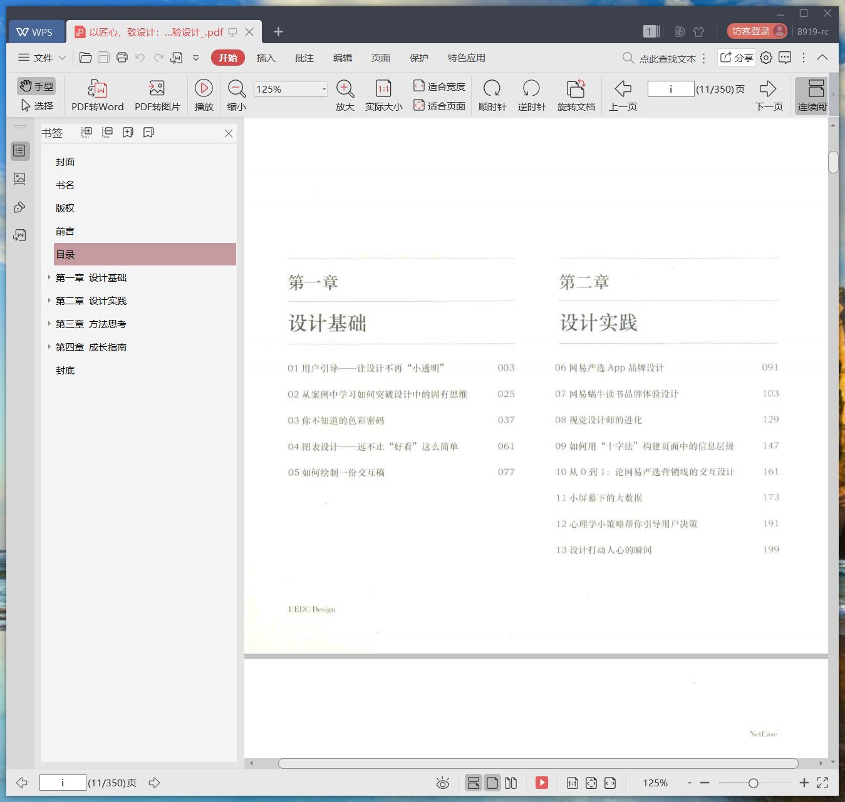Activate the 手型 hand tool
Image resolution: width=845 pixels, height=802 pixels.
tap(36, 86)
